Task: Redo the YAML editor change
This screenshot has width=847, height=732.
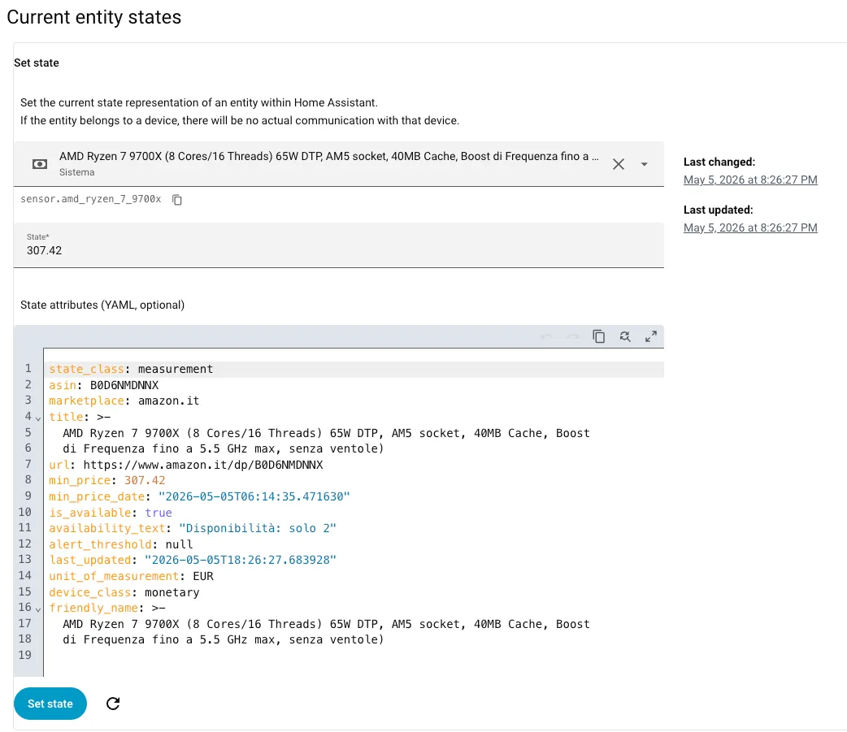Action: [572, 337]
